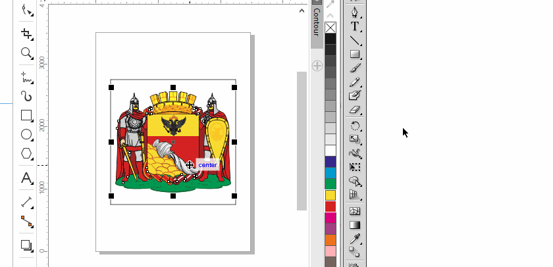Activate the Zoom magnifier tool
Screen dimensions: 553x267
point(26,53)
